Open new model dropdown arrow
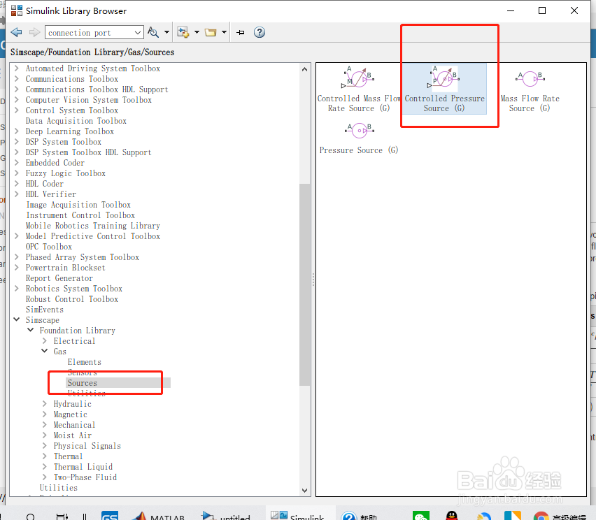Screen dimensions: 596x520 197,32
